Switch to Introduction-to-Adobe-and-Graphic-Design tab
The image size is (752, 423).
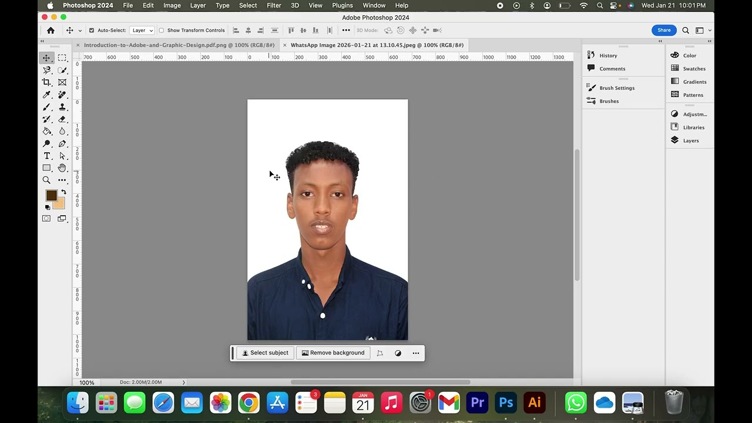(179, 45)
